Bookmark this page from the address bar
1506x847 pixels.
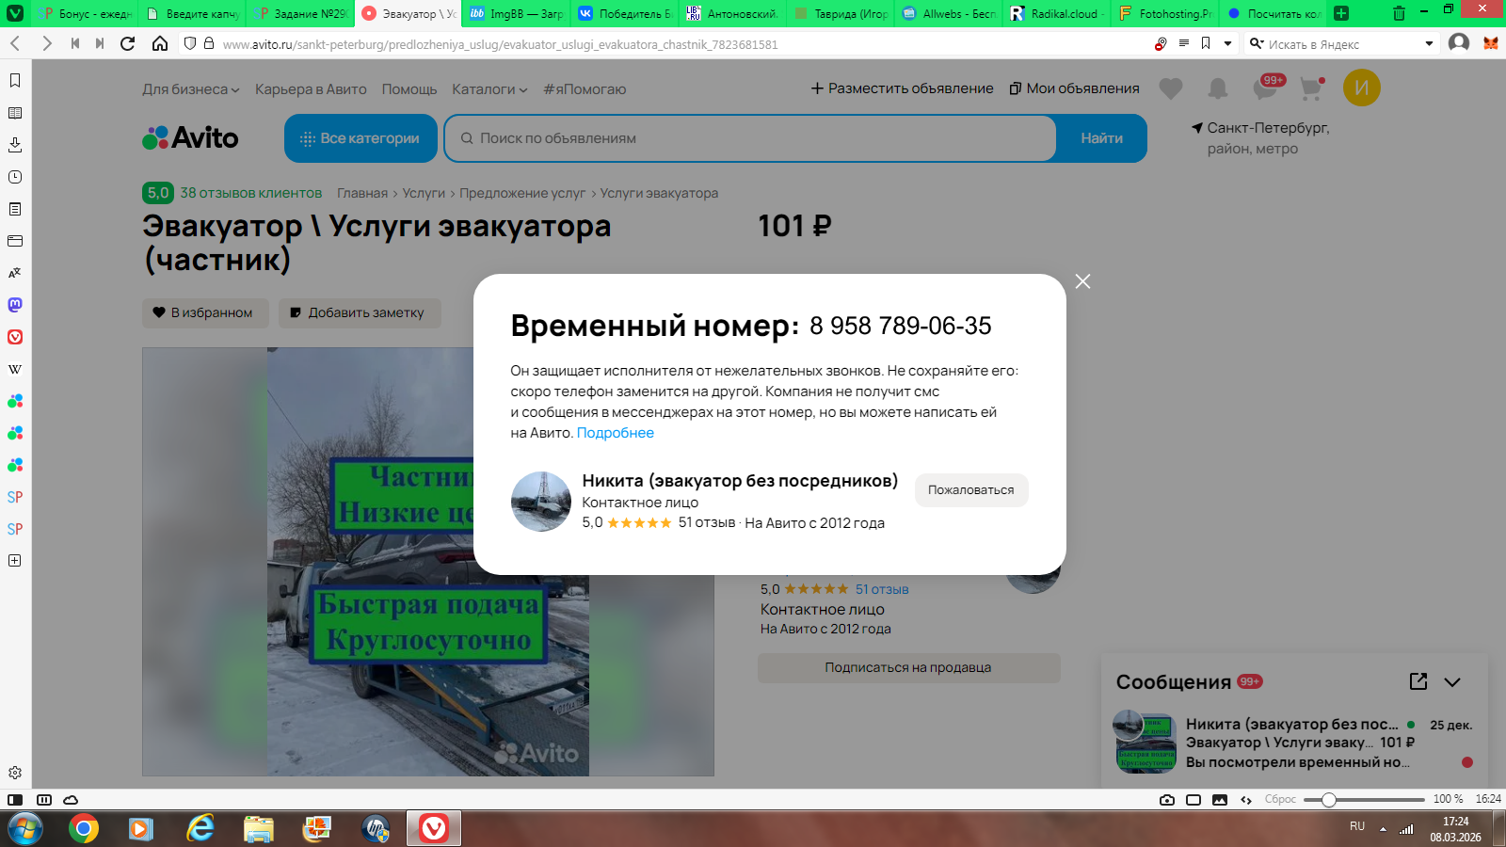click(1206, 43)
